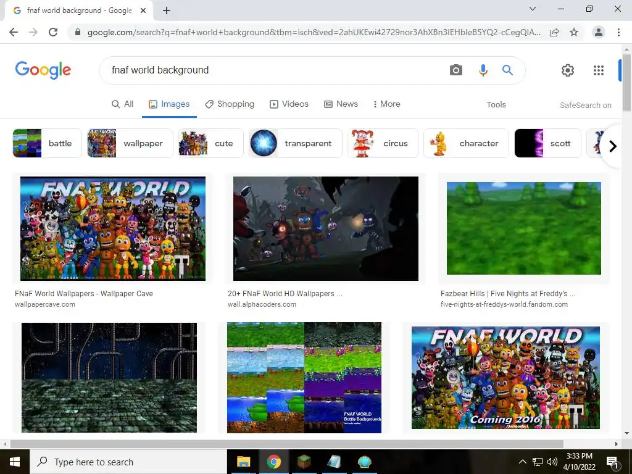Open the network status tray icon
632x474 pixels.
(538, 462)
